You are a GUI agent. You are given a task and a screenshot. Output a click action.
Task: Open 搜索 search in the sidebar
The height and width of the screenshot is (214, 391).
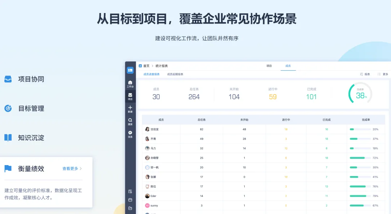(x=130, y=121)
